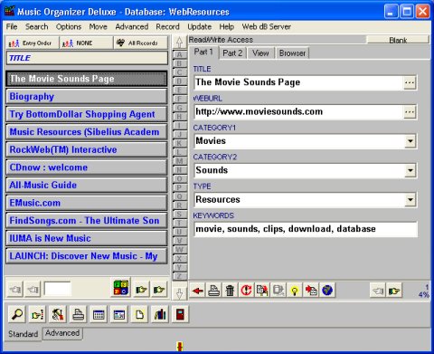The image size is (434, 354).
Task: Open the Options menu
Action: coord(69,27)
